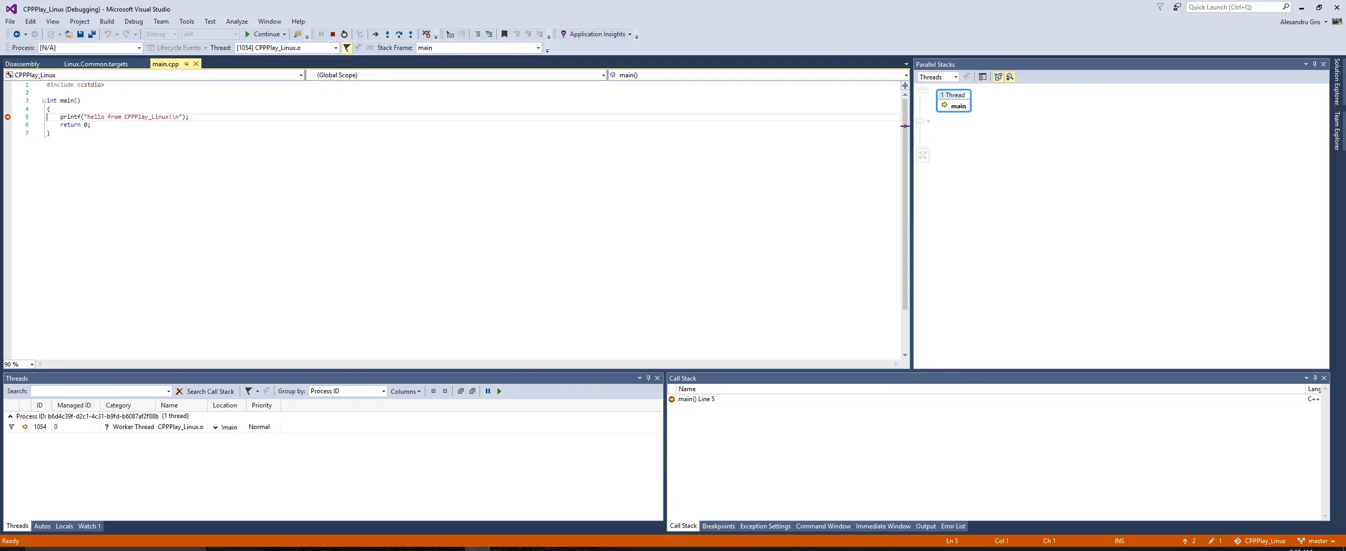Screen dimensions: 1346x551
Task: Thaw threads with the green play icon
Action: point(499,391)
